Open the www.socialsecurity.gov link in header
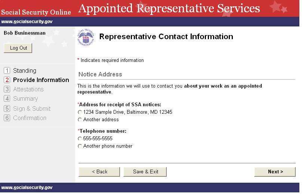The width and height of the screenshot is (302, 195). pos(27,22)
